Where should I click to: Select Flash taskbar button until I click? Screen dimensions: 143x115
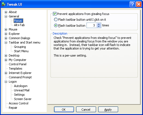coord(56,20)
